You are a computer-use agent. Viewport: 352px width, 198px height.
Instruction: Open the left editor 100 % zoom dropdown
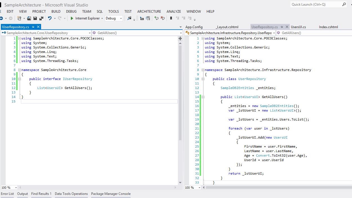point(16,188)
